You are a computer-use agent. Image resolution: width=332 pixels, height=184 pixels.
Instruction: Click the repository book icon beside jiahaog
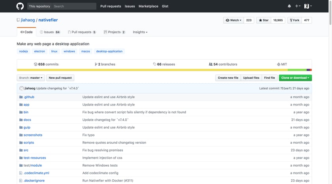point(18,20)
